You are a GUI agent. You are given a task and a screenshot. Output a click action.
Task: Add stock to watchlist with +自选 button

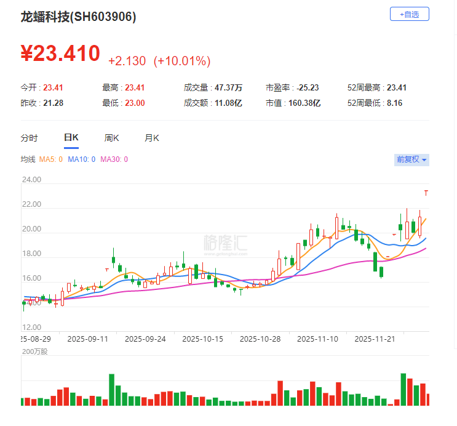[x=410, y=14]
